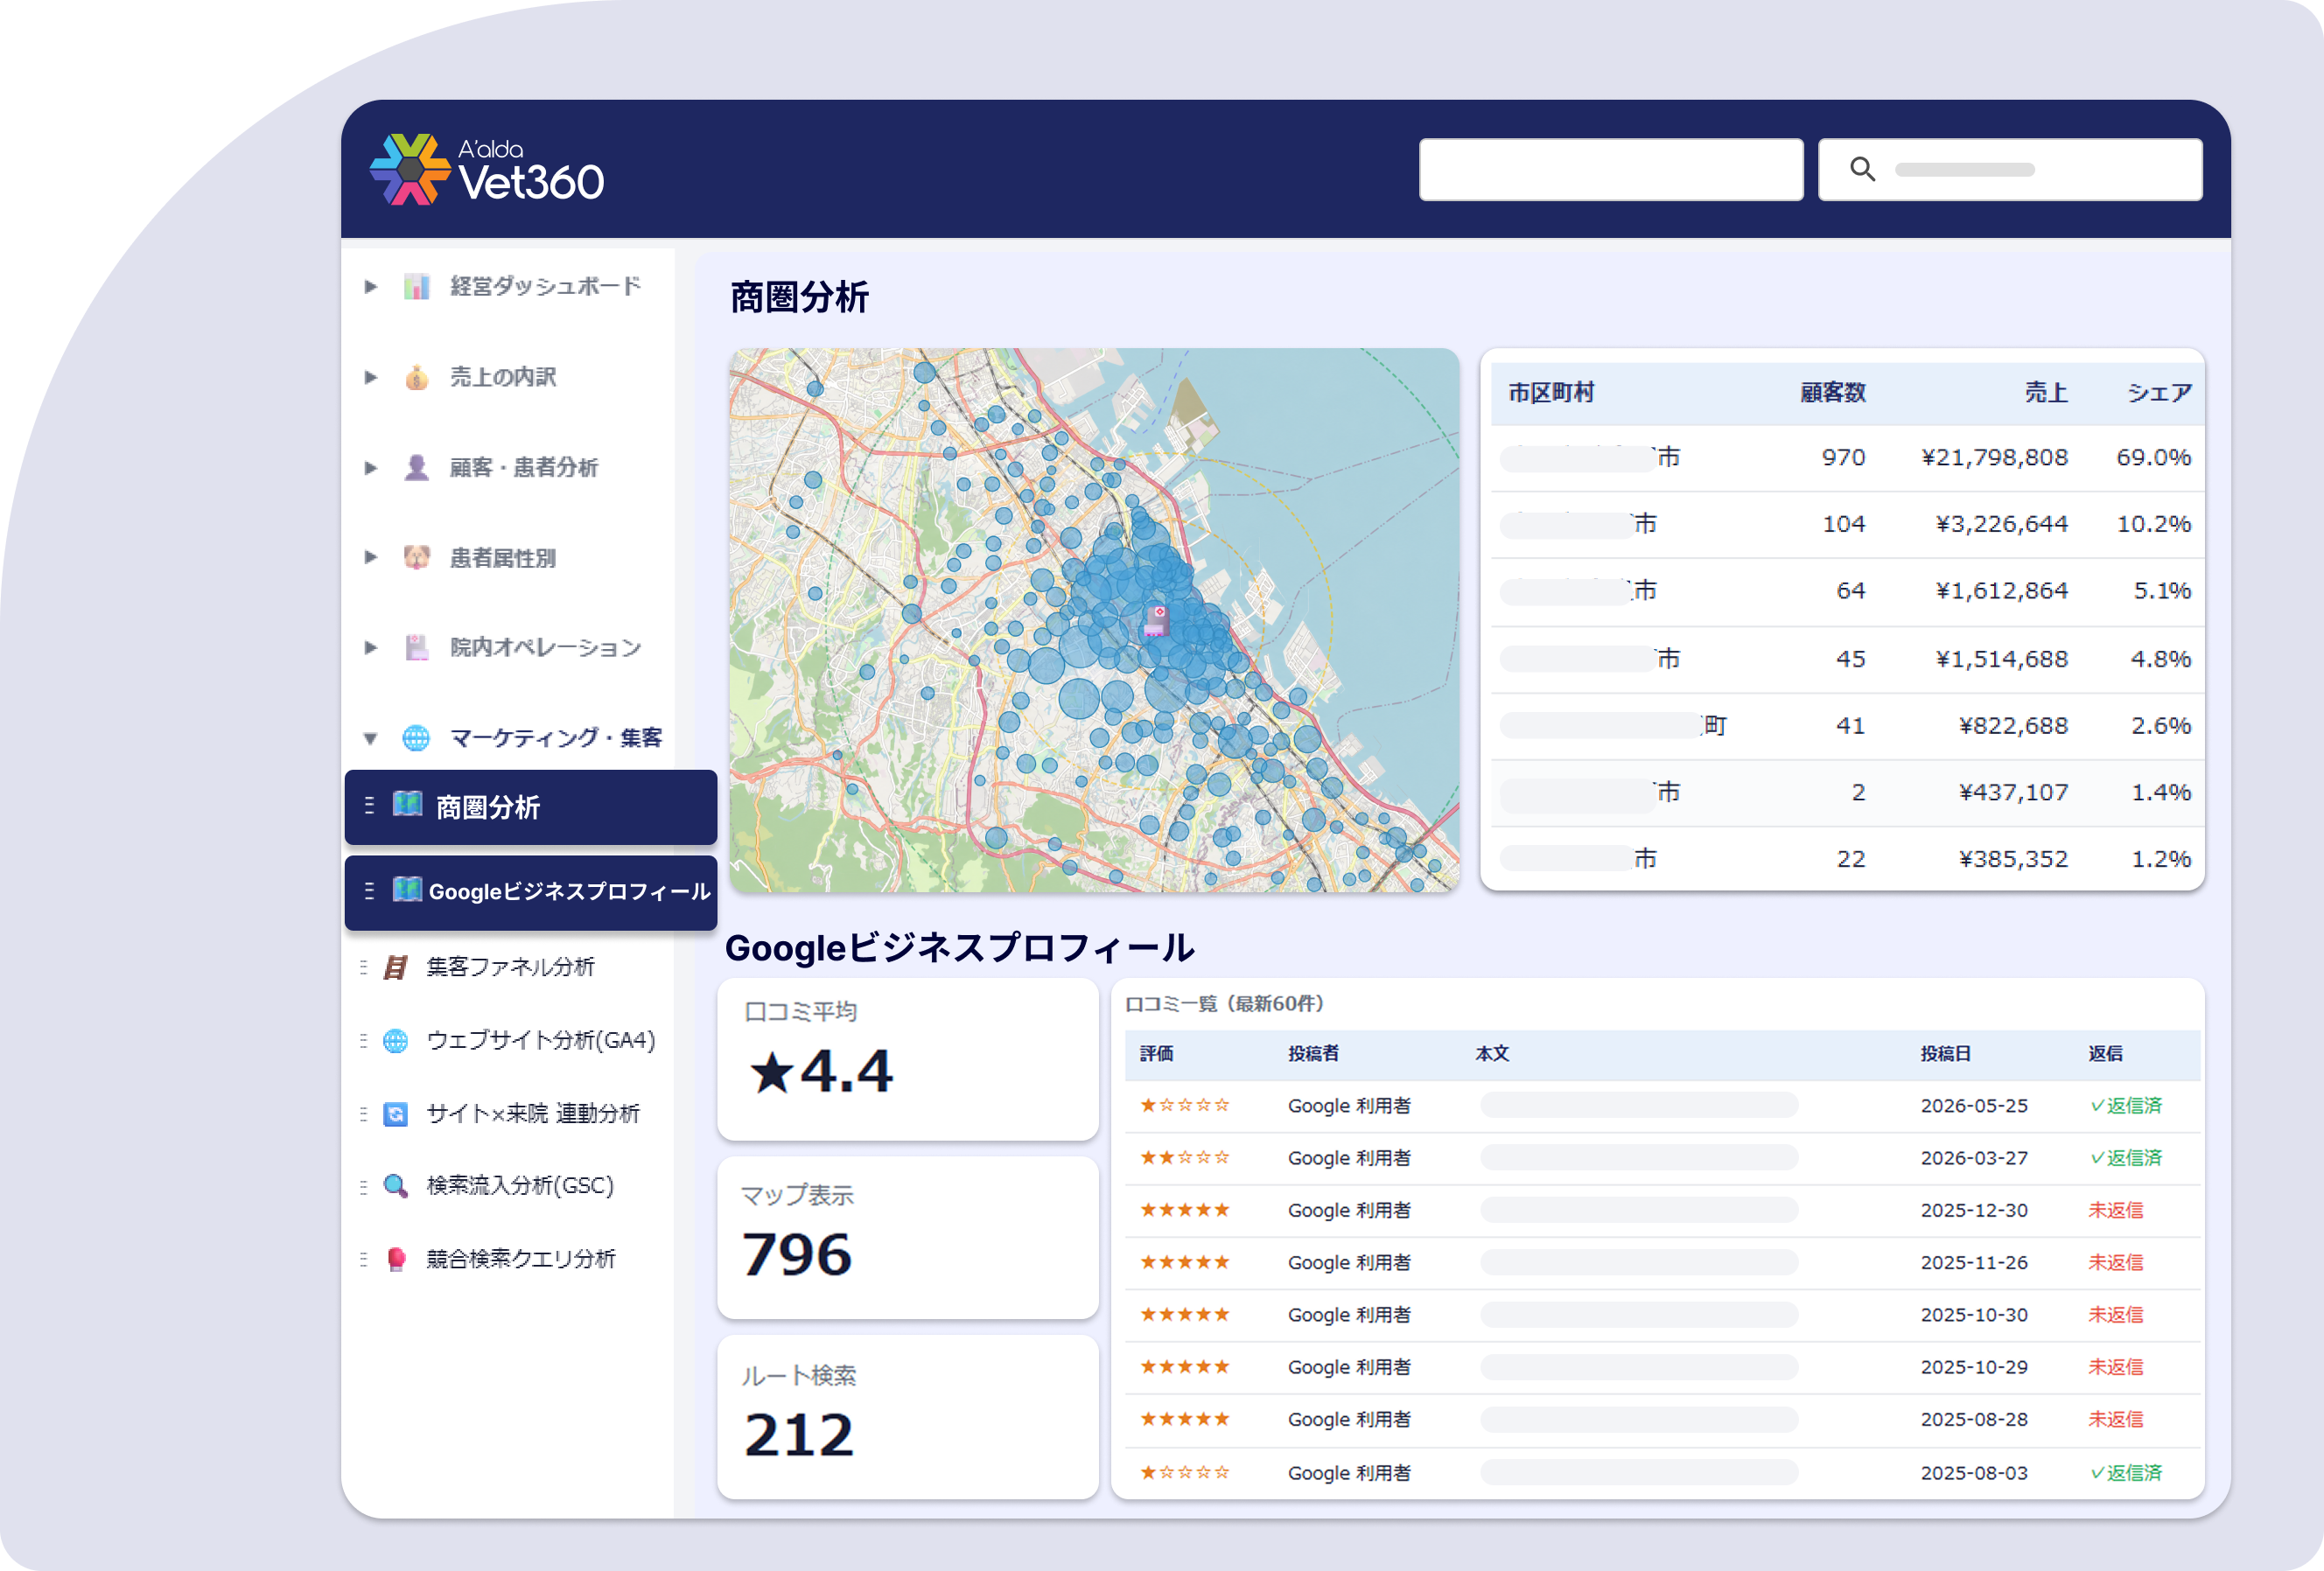Image resolution: width=2324 pixels, height=1571 pixels.
Task: Click sales value ¥21,798,808
Action: [x=1995, y=457]
